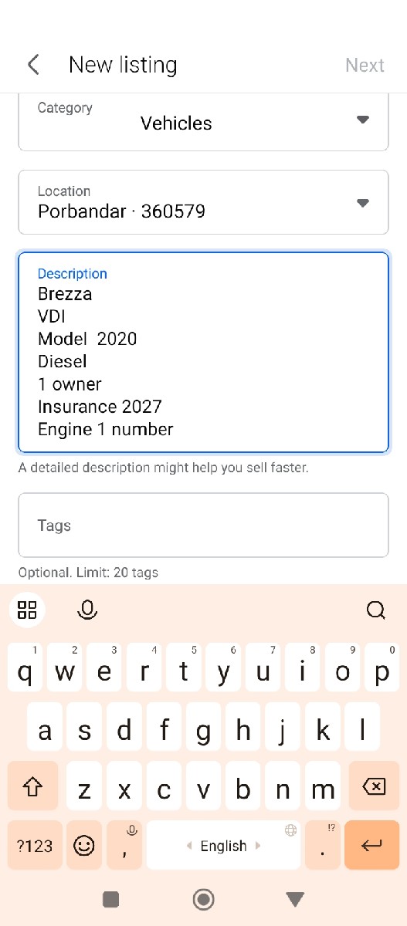This screenshot has height=926, width=407.
Task: Delete a character with the backspace key
Action: 374,786
